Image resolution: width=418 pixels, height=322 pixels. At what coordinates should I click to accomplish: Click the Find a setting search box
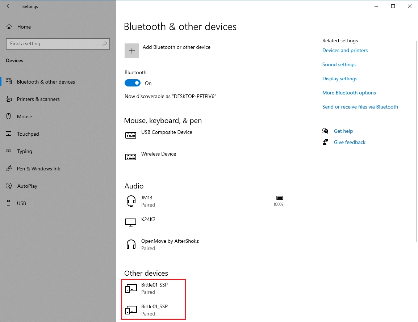54,44
